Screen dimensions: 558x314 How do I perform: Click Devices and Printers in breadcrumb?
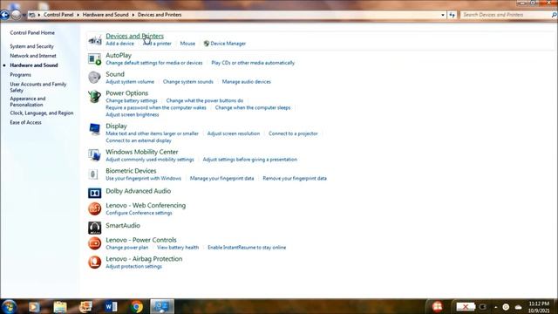click(x=160, y=15)
